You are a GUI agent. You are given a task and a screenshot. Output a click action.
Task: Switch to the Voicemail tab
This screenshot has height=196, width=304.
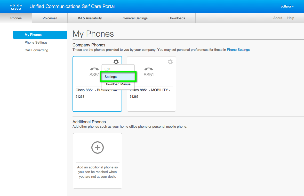click(x=50, y=18)
